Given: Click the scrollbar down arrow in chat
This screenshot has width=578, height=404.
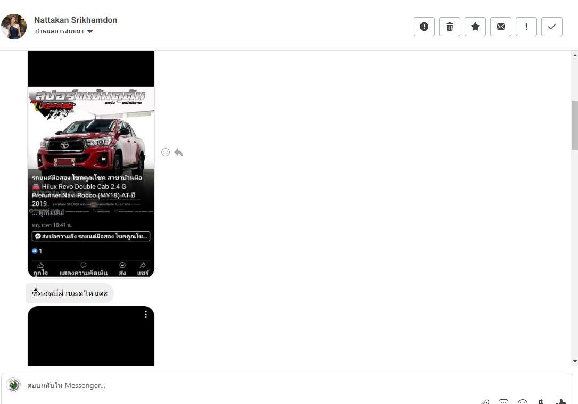Looking at the screenshot, I should (574, 361).
